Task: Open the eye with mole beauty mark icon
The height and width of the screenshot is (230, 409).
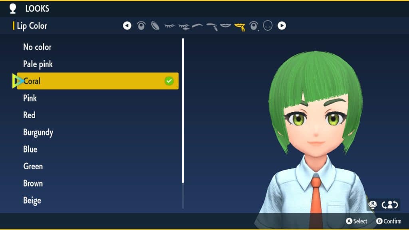Action: (x=254, y=26)
